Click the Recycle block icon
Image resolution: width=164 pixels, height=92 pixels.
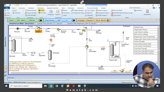tap(18, 29)
